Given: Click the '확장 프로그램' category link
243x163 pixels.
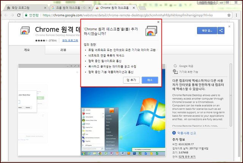Looking at the screenshot, I should [x=70, y=41].
